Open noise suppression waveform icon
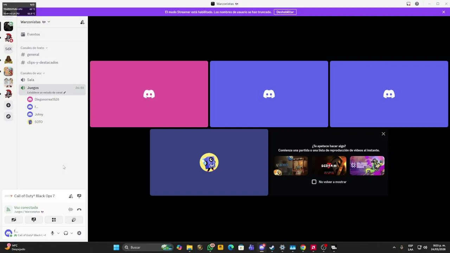The width and height of the screenshot is (450, 253). (x=71, y=209)
